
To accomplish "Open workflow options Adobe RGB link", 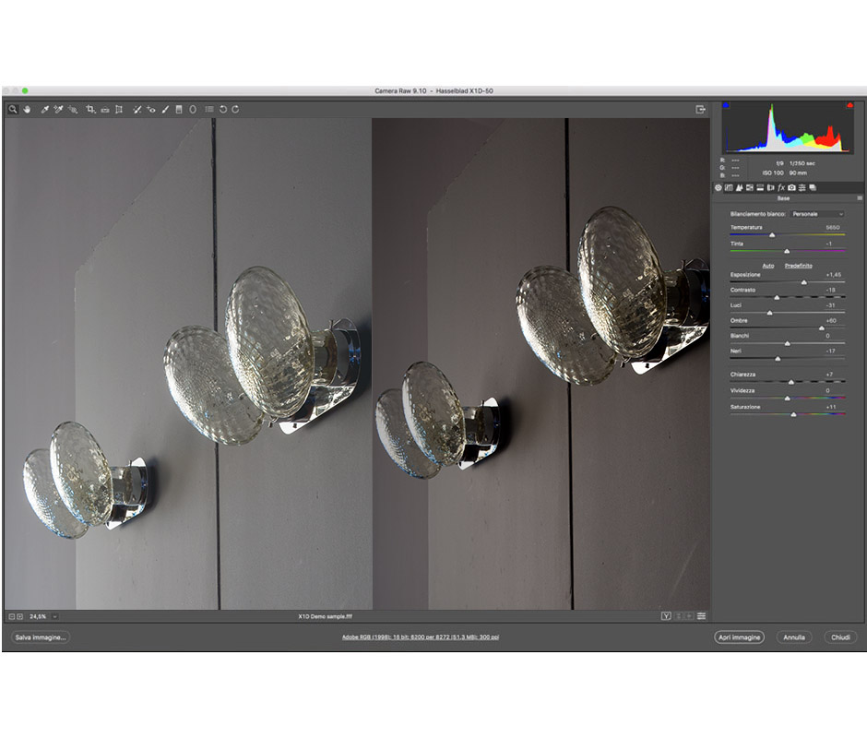I will (421, 637).
